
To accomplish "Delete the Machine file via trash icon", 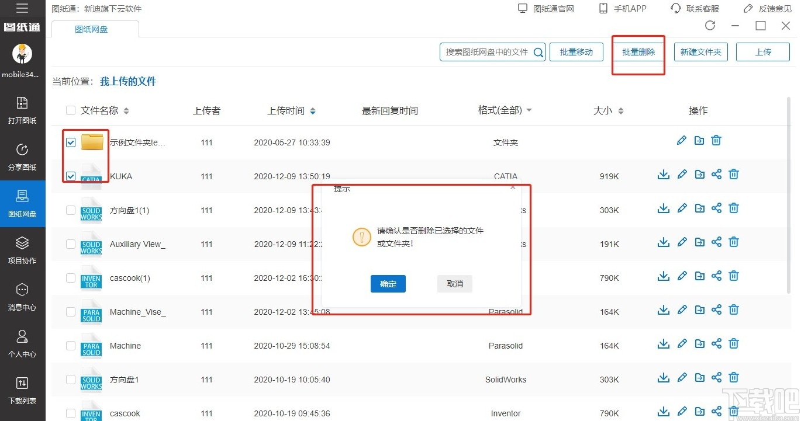I will (x=734, y=343).
